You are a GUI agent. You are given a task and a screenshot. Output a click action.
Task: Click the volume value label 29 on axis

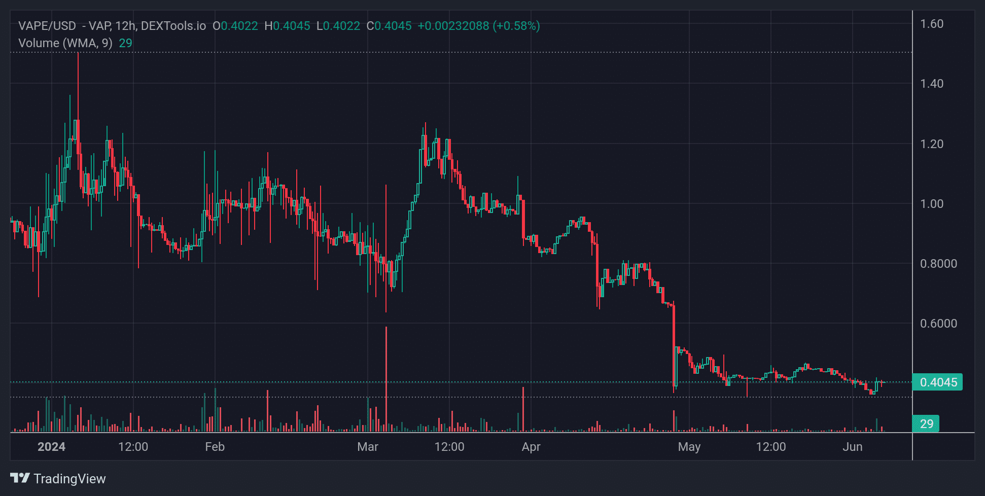[x=926, y=423]
